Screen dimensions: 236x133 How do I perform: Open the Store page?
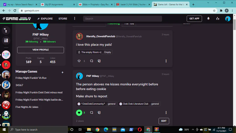63,19
